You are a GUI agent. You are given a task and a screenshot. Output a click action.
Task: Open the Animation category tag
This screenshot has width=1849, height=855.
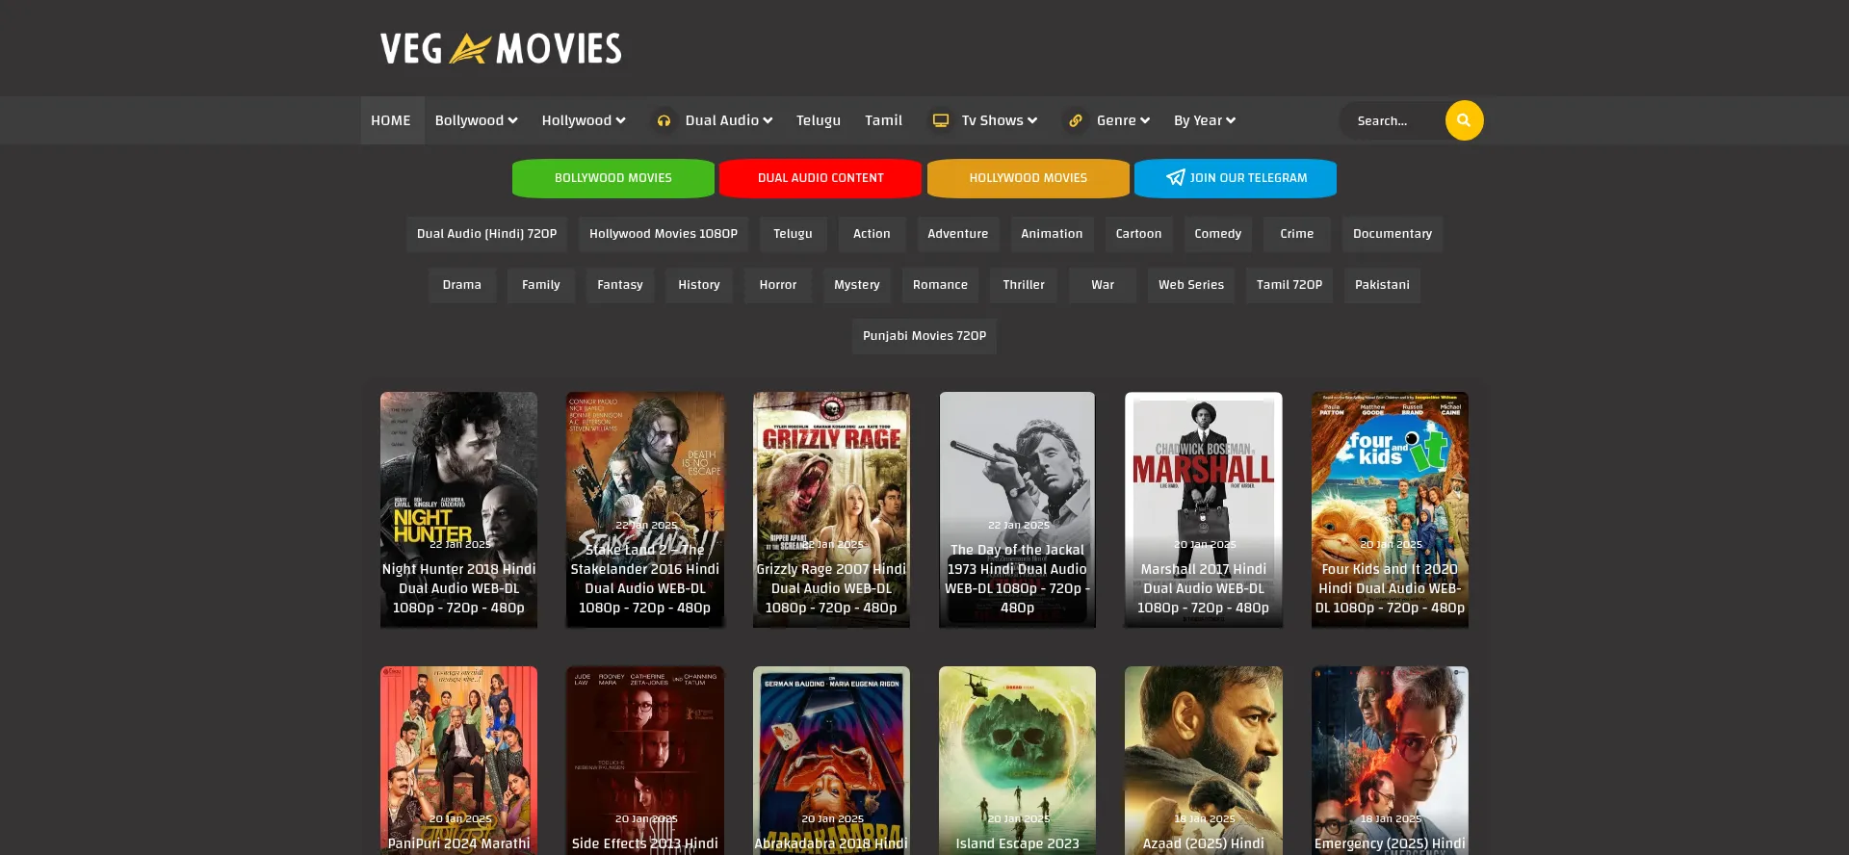1052,234
